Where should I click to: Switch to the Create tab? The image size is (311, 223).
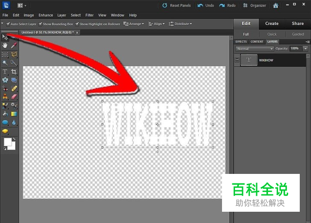(272, 23)
